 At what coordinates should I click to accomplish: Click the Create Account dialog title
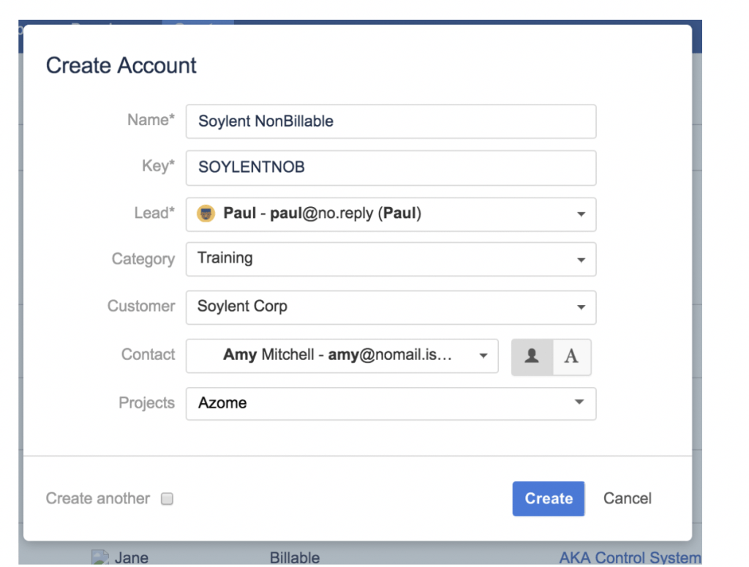point(121,65)
